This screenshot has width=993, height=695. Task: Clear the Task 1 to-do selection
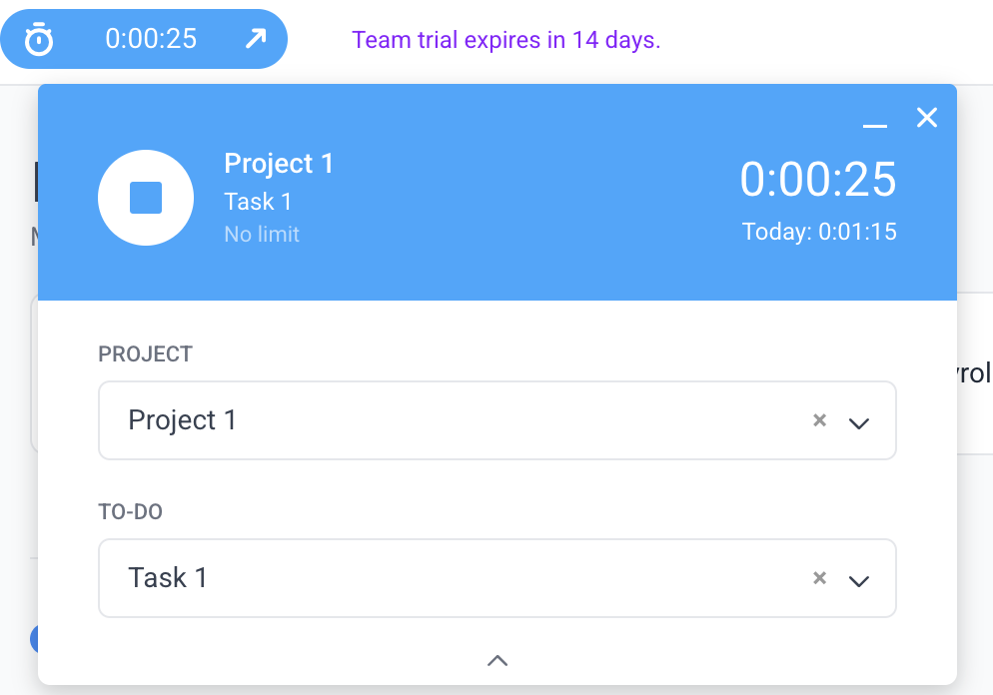tap(819, 578)
